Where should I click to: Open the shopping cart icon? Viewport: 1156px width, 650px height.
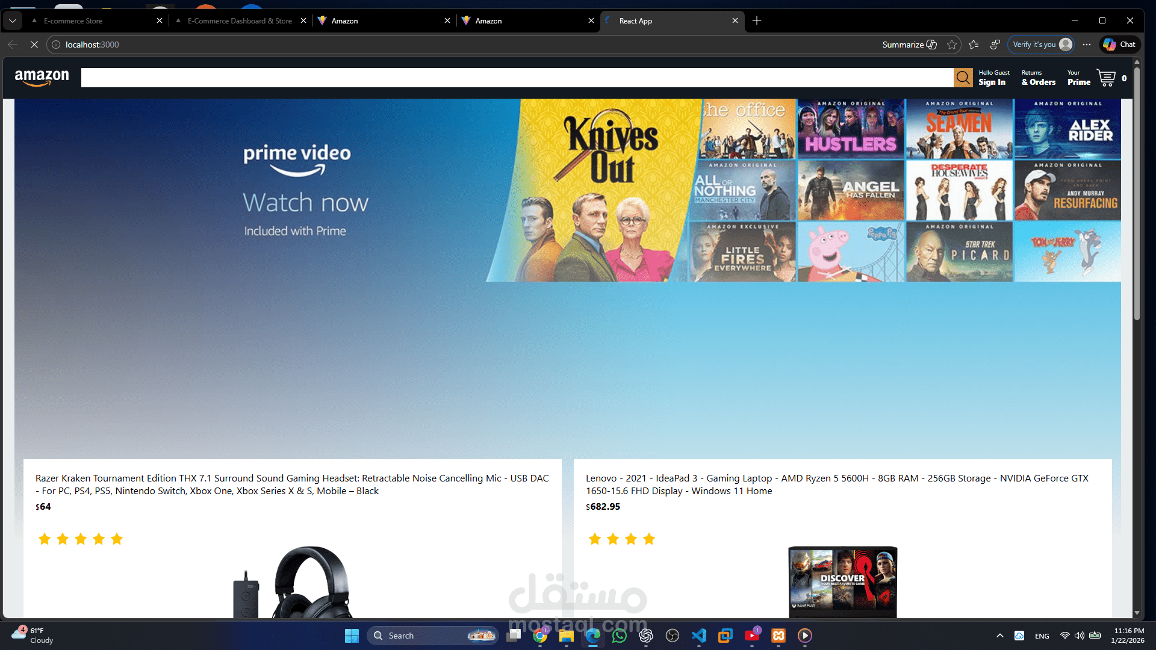pos(1106,78)
